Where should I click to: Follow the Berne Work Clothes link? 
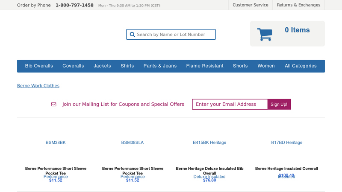tap(38, 86)
